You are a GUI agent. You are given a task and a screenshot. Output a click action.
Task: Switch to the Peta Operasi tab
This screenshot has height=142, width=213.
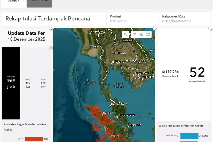[39, 4]
